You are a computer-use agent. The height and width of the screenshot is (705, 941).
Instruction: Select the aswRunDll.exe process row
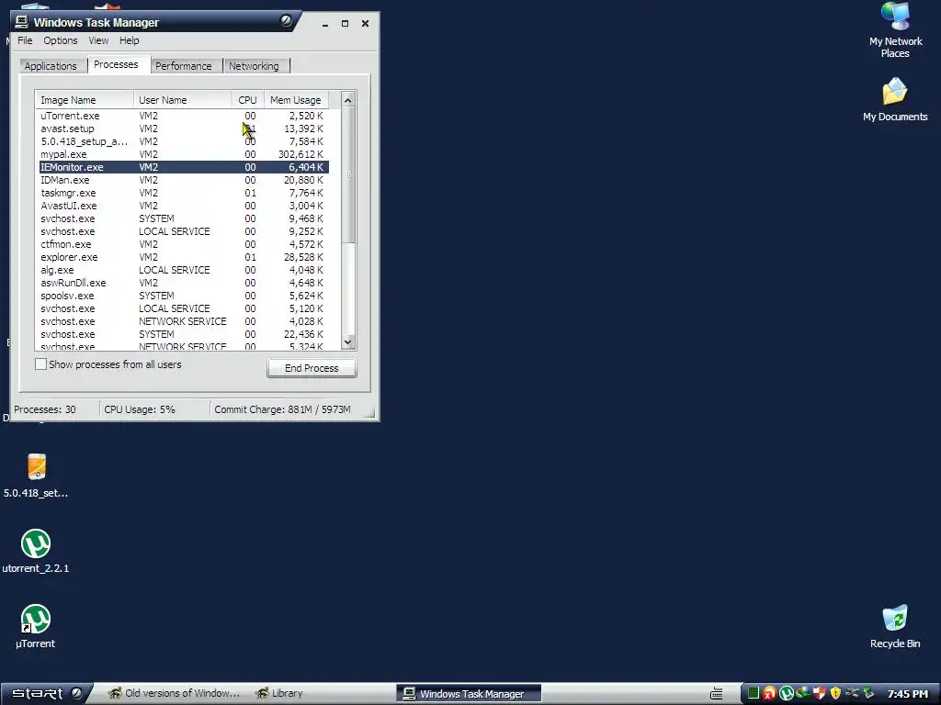click(x=184, y=283)
